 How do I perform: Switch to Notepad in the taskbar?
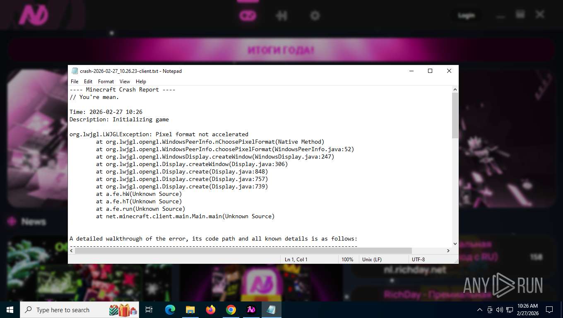pyautogui.click(x=272, y=310)
